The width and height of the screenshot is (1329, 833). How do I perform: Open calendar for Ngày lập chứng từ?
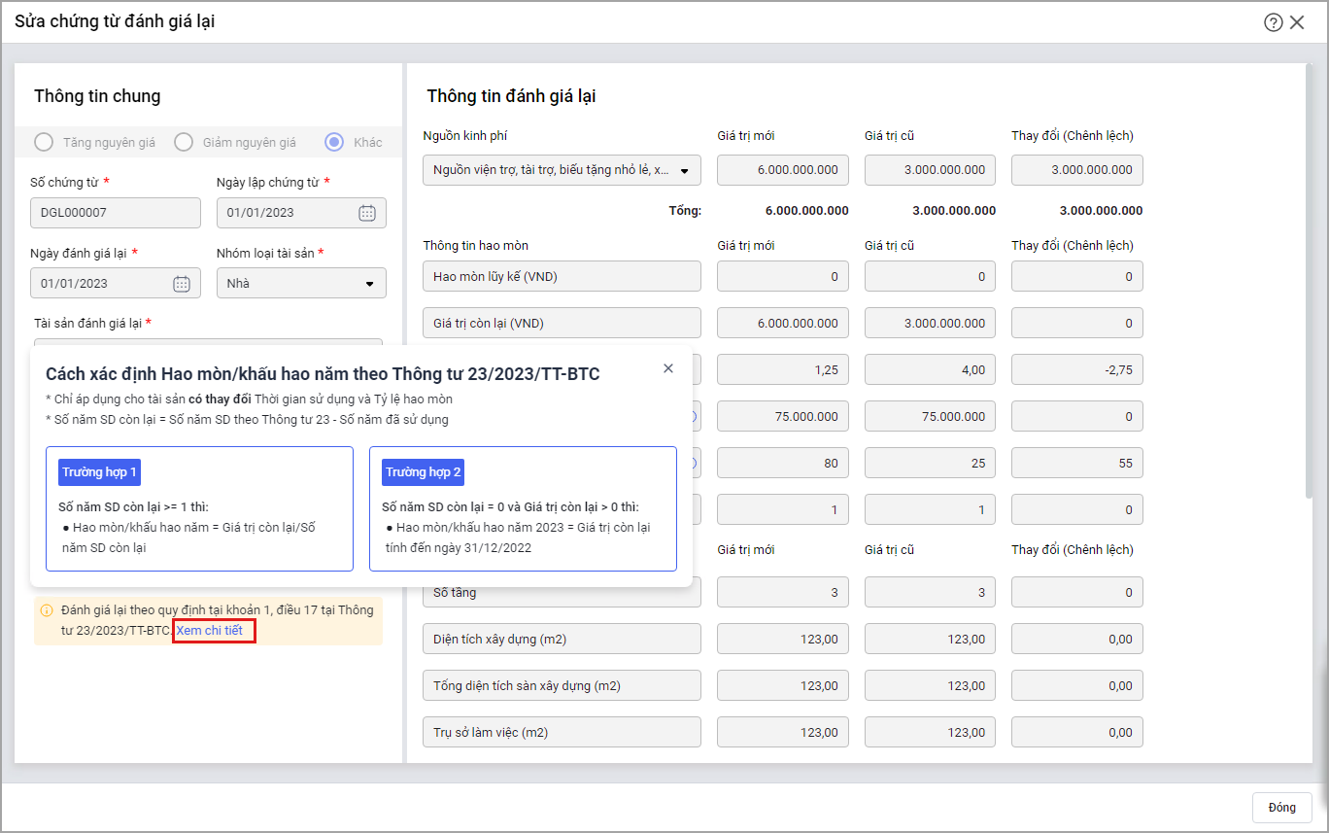(366, 213)
